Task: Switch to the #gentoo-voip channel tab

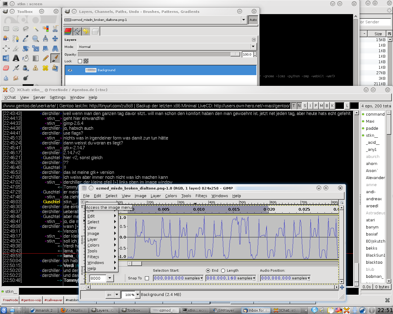Action: click(31, 300)
